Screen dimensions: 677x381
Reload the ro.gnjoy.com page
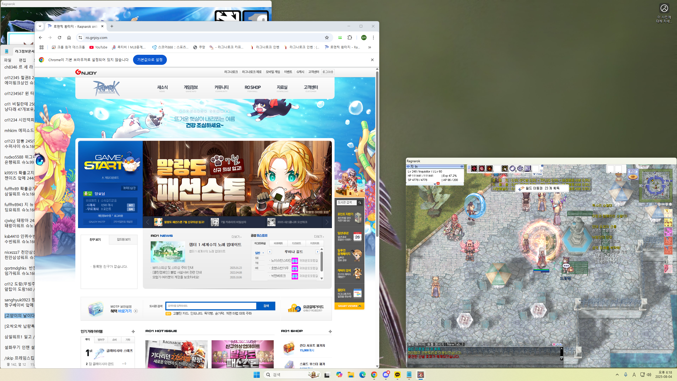60,38
